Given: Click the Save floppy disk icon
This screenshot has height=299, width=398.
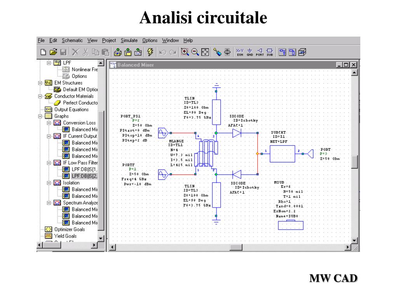Looking at the screenshot, I should click(63, 52).
